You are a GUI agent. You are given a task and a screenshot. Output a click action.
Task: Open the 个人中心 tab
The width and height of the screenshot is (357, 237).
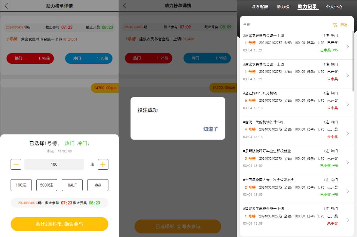[334, 6]
